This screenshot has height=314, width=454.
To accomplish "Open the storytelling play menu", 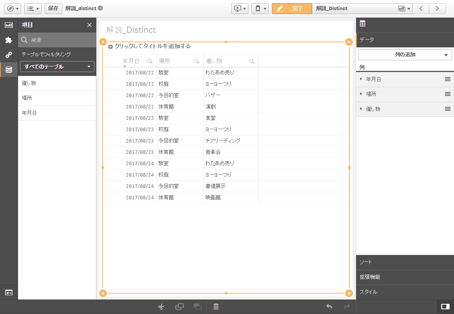I will 240,8.
